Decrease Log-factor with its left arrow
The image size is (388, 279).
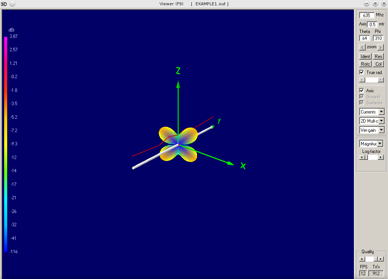(362, 157)
